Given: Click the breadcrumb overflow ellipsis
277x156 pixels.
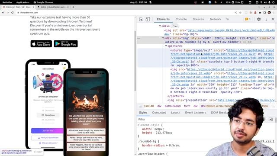Looking at the screenshot, I should [140, 106].
